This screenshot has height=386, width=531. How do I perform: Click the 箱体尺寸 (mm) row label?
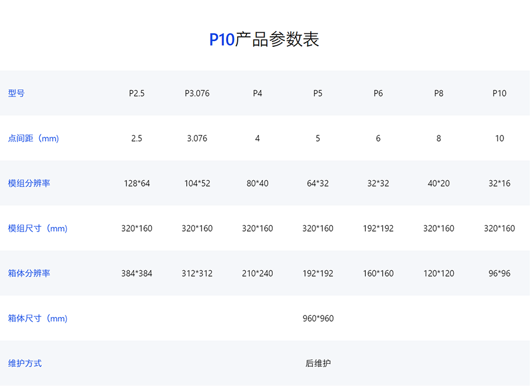click(37, 319)
